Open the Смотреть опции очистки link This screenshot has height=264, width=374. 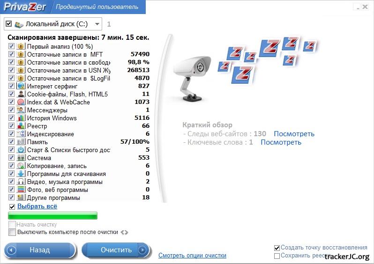(x=192, y=256)
